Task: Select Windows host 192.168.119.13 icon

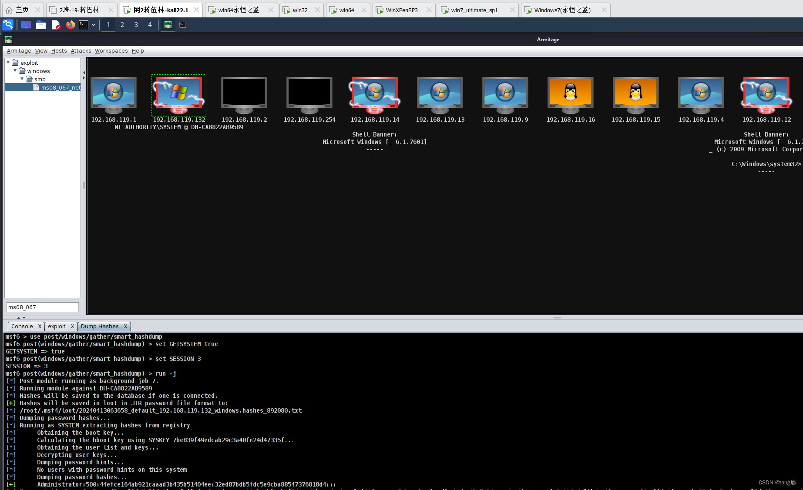Action: click(440, 95)
